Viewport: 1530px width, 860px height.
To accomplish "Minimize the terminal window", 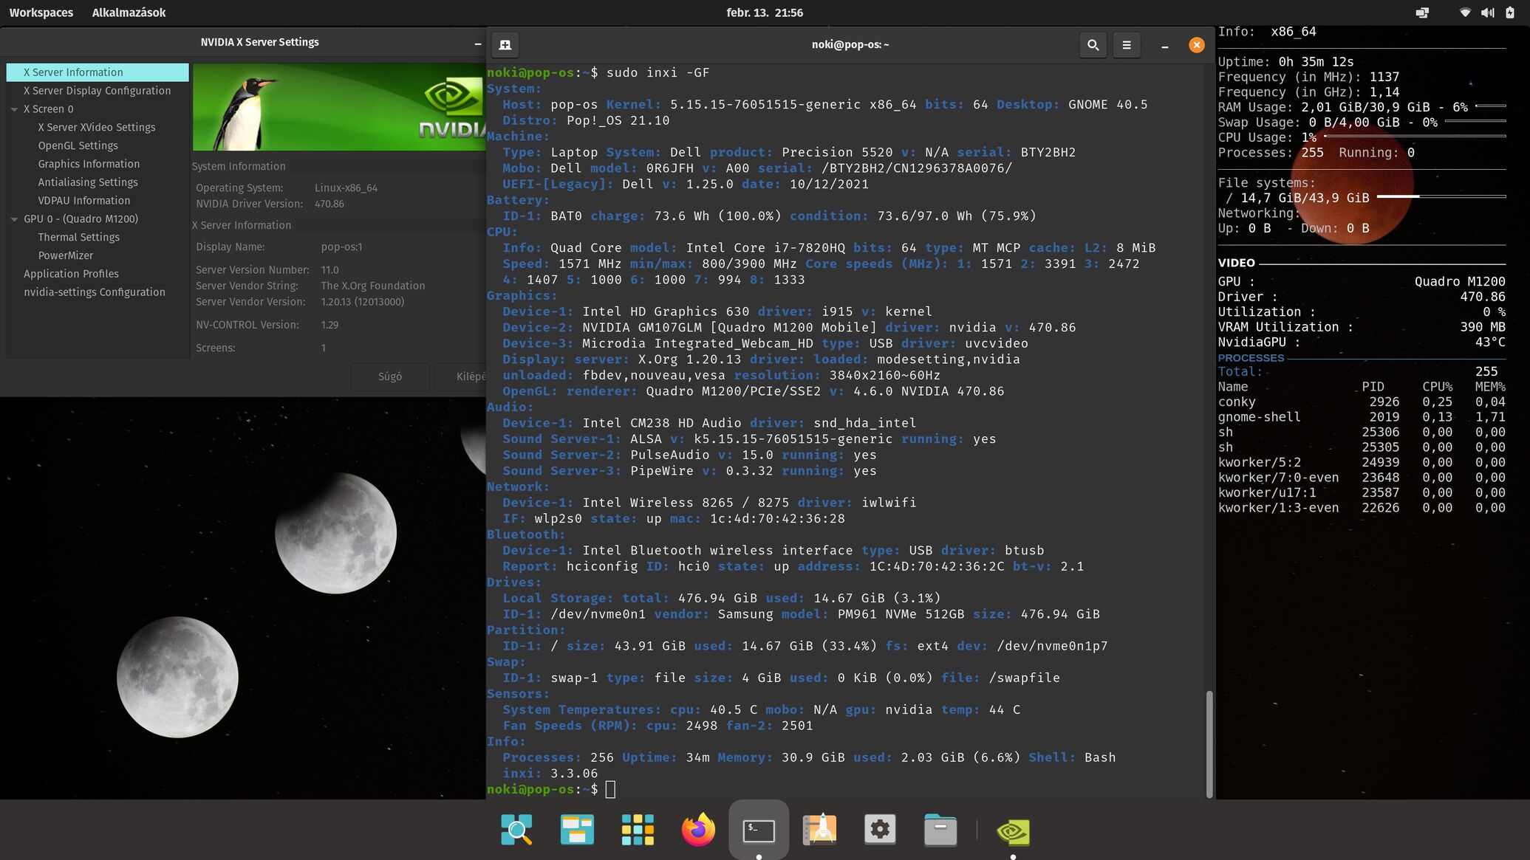I will click(x=1165, y=46).
